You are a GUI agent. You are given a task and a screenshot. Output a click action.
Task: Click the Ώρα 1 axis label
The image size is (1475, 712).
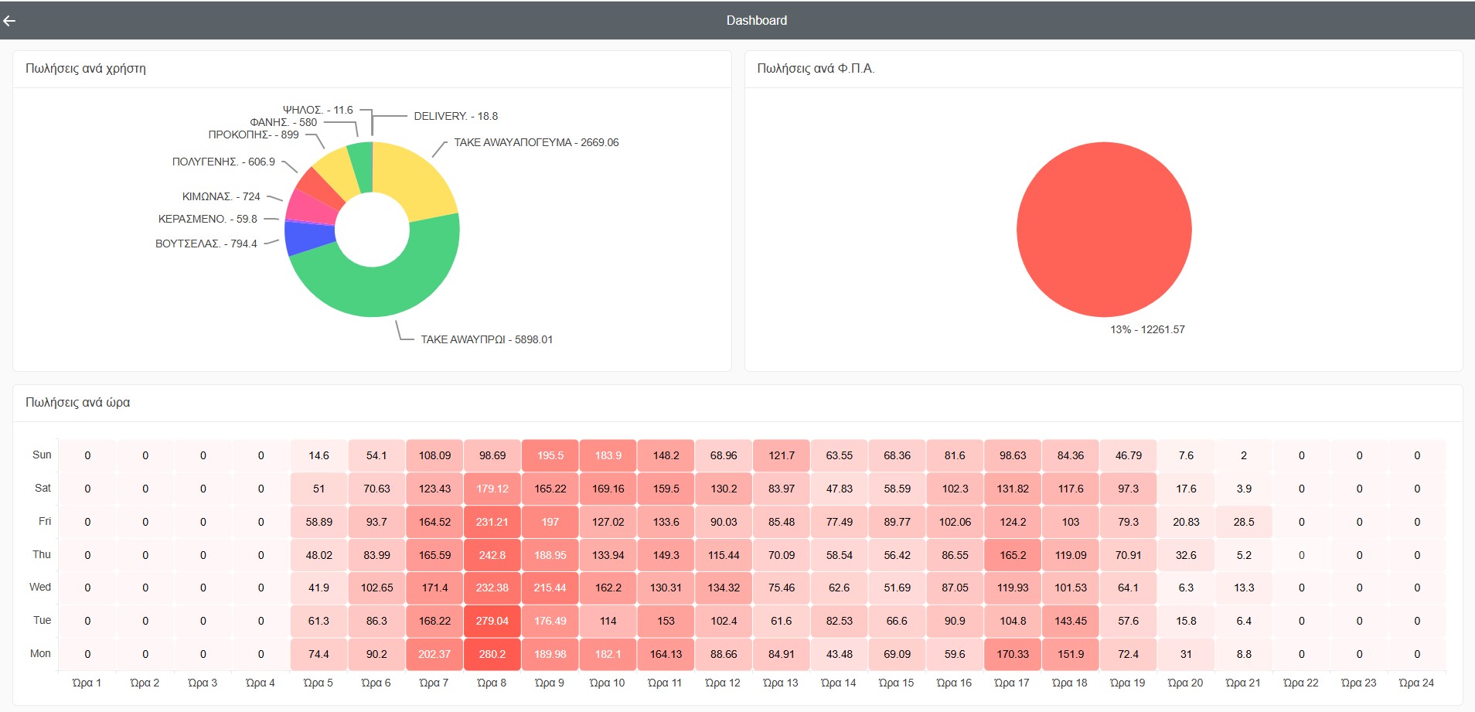(87, 683)
